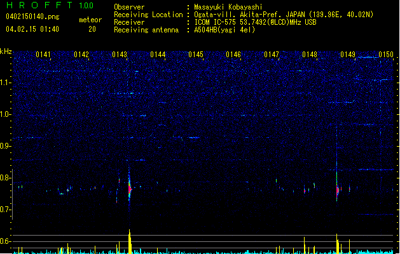This screenshot has height=254, width=400.
Task: Click the 0.6 kHz axis label
Action: point(6,241)
